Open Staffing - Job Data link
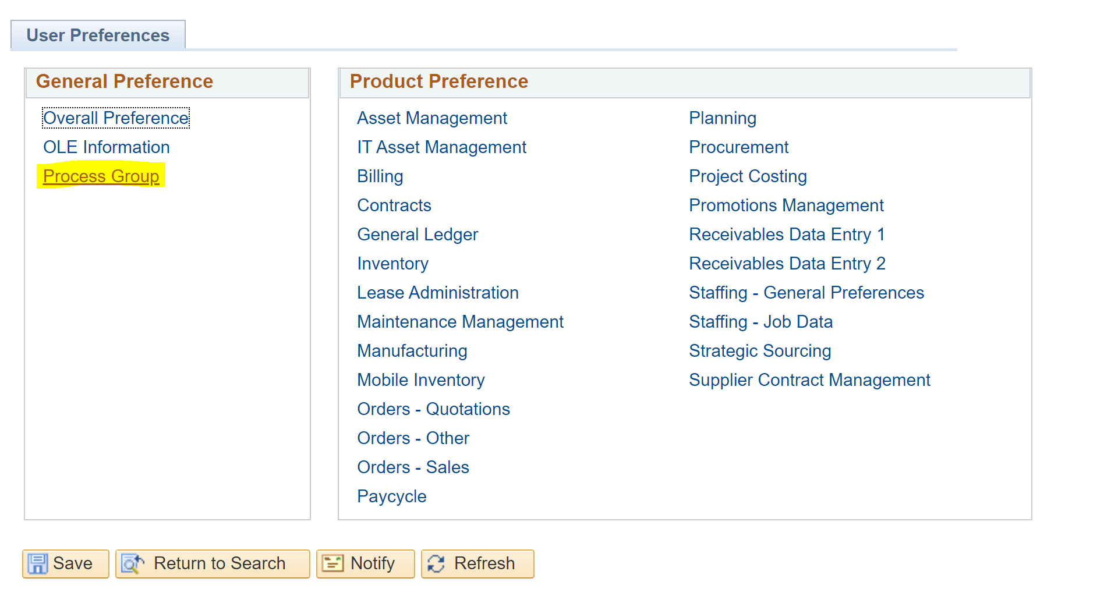This screenshot has height=596, width=1111. pos(761,322)
